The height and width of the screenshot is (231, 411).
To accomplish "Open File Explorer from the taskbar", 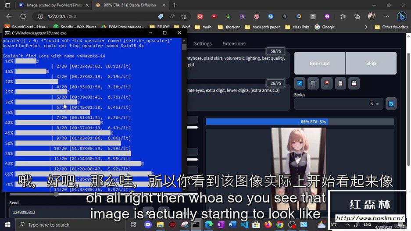I will [160, 225].
